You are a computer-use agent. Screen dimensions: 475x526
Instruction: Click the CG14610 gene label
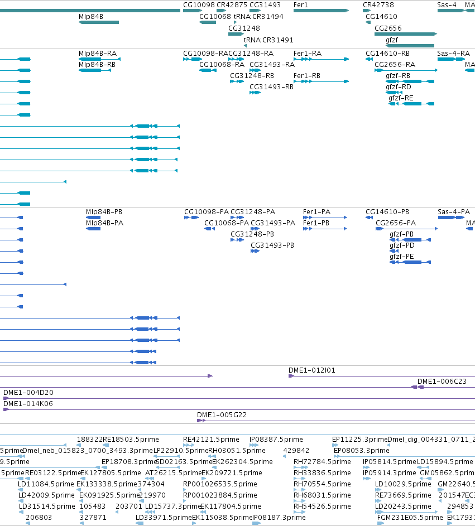coord(381,16)
